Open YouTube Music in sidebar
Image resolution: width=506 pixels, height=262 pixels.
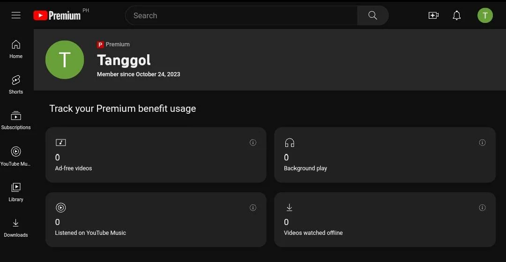point(16,157)
